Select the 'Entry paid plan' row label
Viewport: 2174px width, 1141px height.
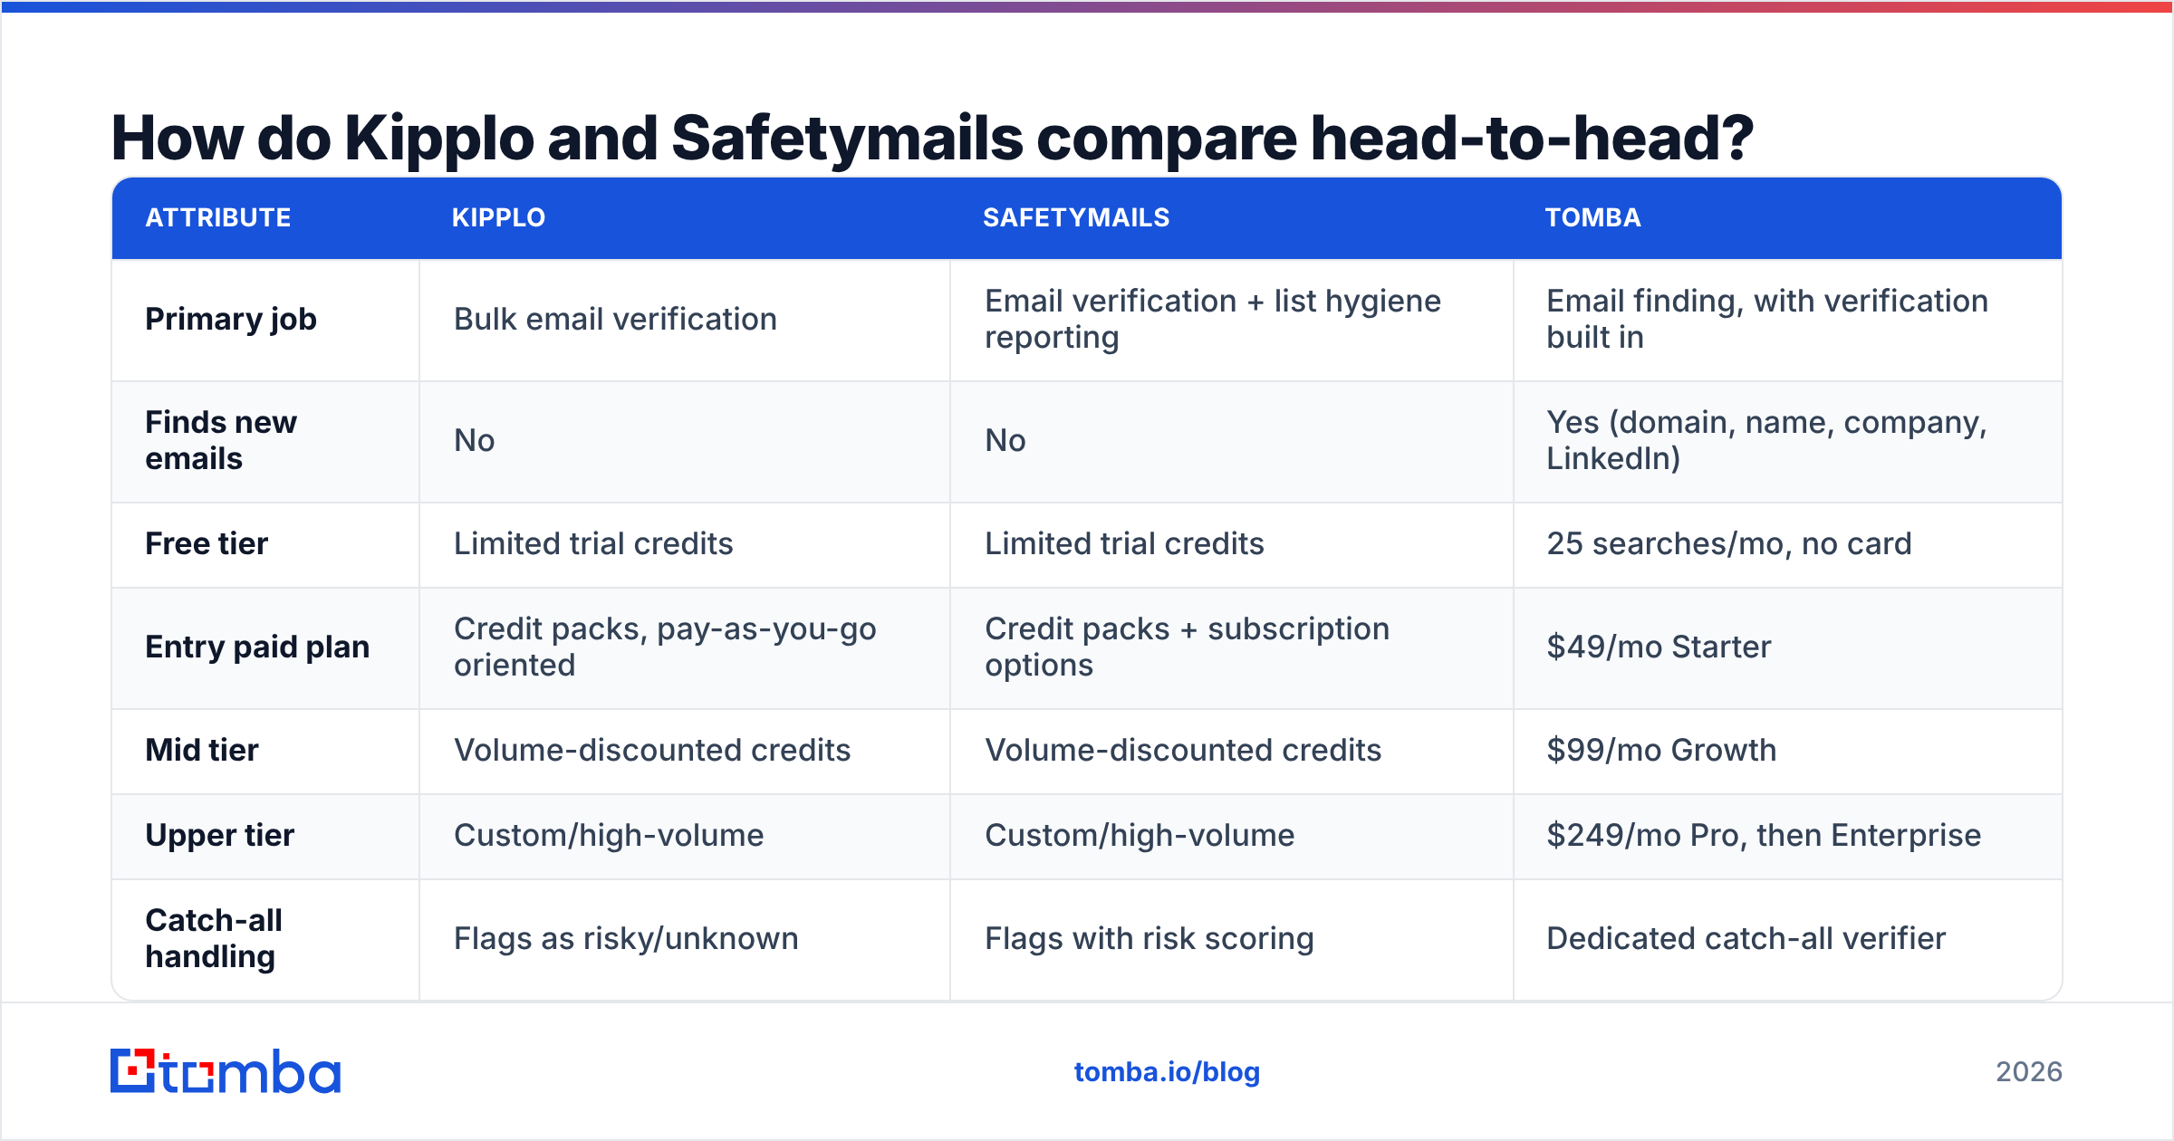pos(257,647)
